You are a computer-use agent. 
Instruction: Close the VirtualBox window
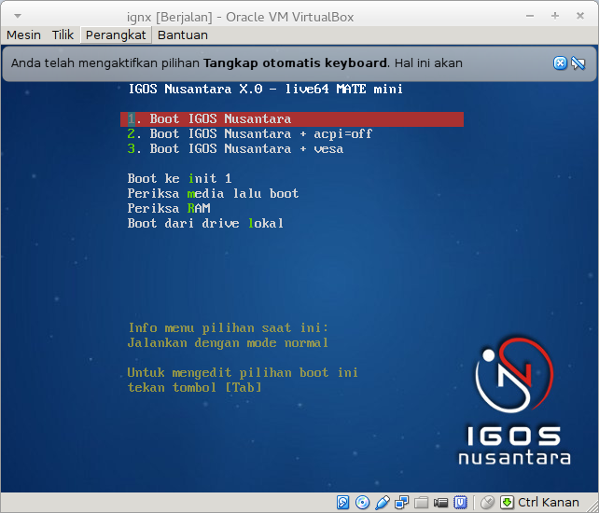pos(580,16)
